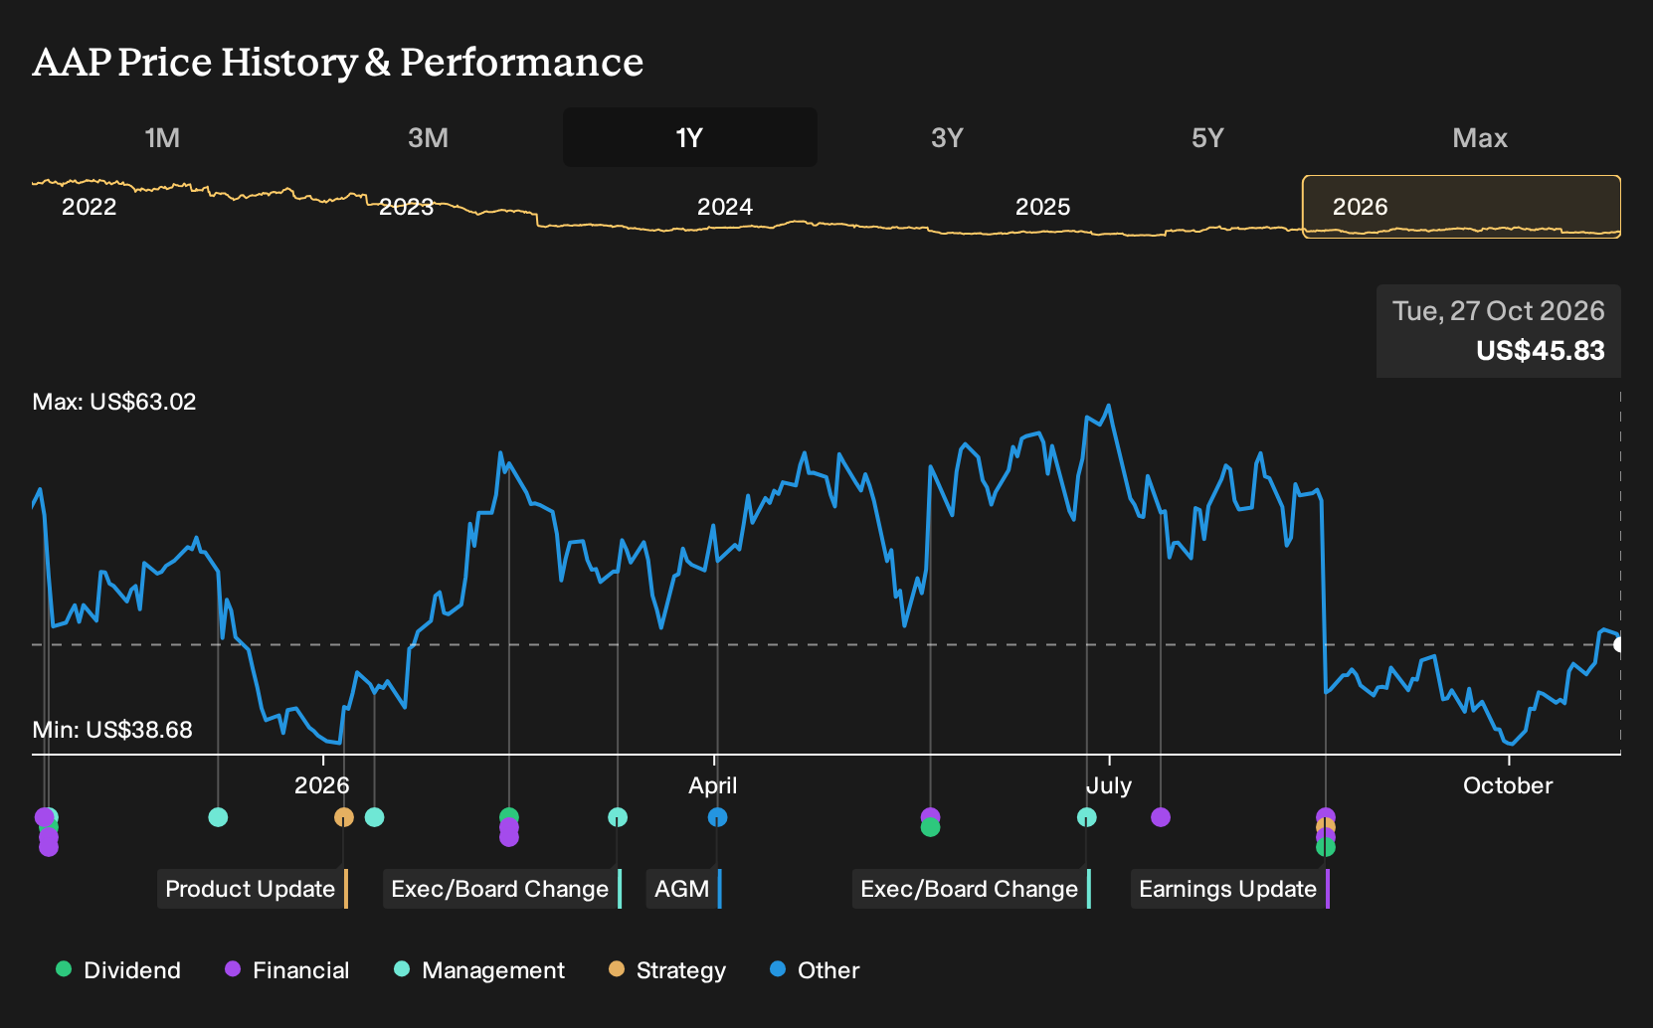
Task: Toggle the Other legend filter
Action: (x=815, y=970)
